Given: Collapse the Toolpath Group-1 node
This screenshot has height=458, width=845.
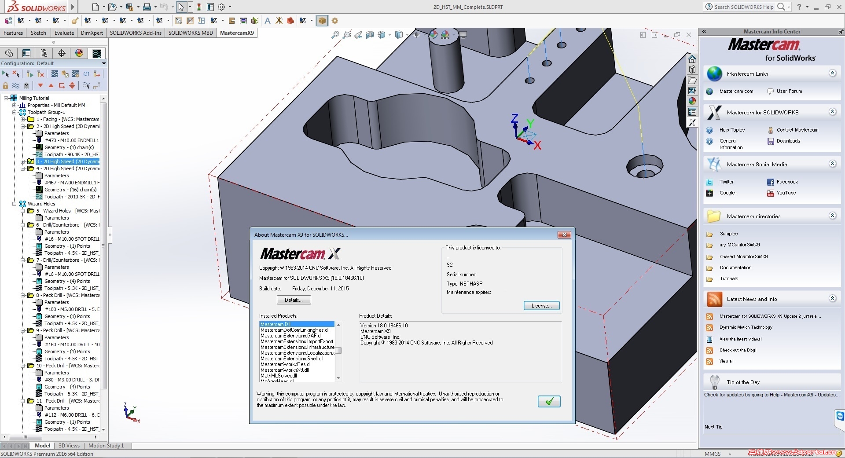Looking at the screenshot, I should tap(15, 112).
